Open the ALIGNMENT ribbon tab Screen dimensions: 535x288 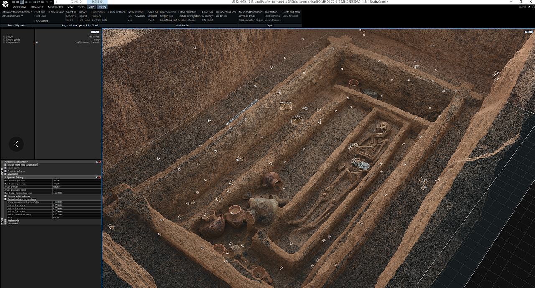pyautogui.click(x=37, y=7)
